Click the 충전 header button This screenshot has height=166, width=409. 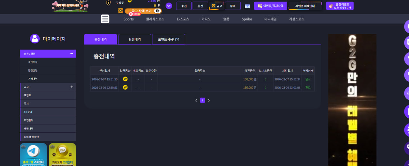click(184, 6)
